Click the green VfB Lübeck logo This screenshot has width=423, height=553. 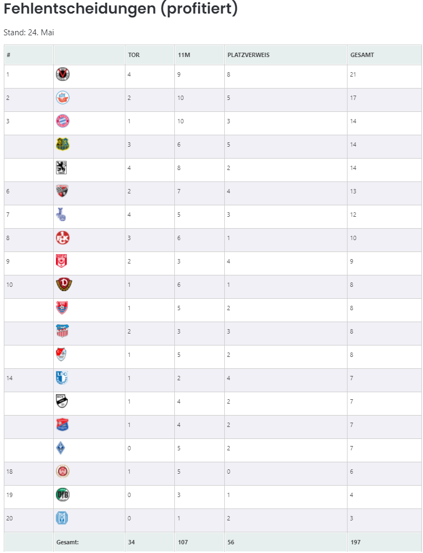point(63,495)
